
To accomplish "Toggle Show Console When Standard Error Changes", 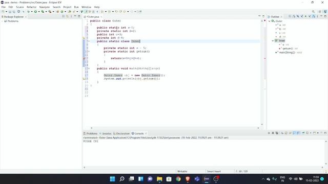I will [x=298, y=133].
